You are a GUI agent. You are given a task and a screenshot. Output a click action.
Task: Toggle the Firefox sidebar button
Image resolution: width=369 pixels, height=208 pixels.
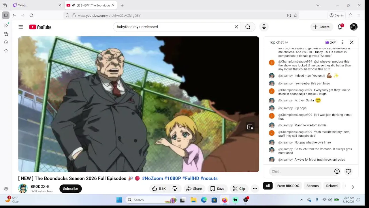pos(5,15)
